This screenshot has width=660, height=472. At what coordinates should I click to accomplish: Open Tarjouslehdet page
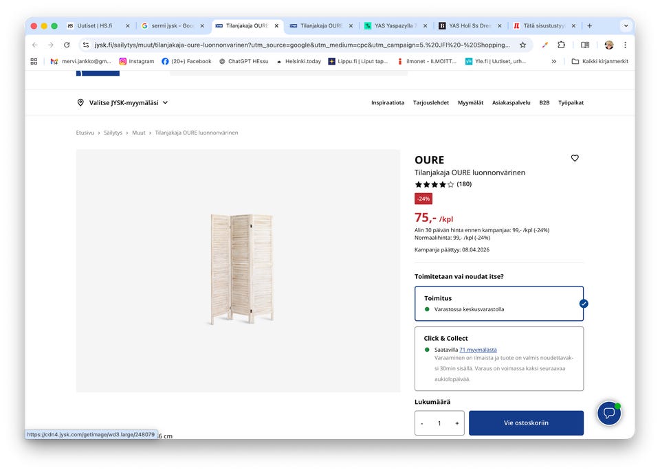coord(431,102)
